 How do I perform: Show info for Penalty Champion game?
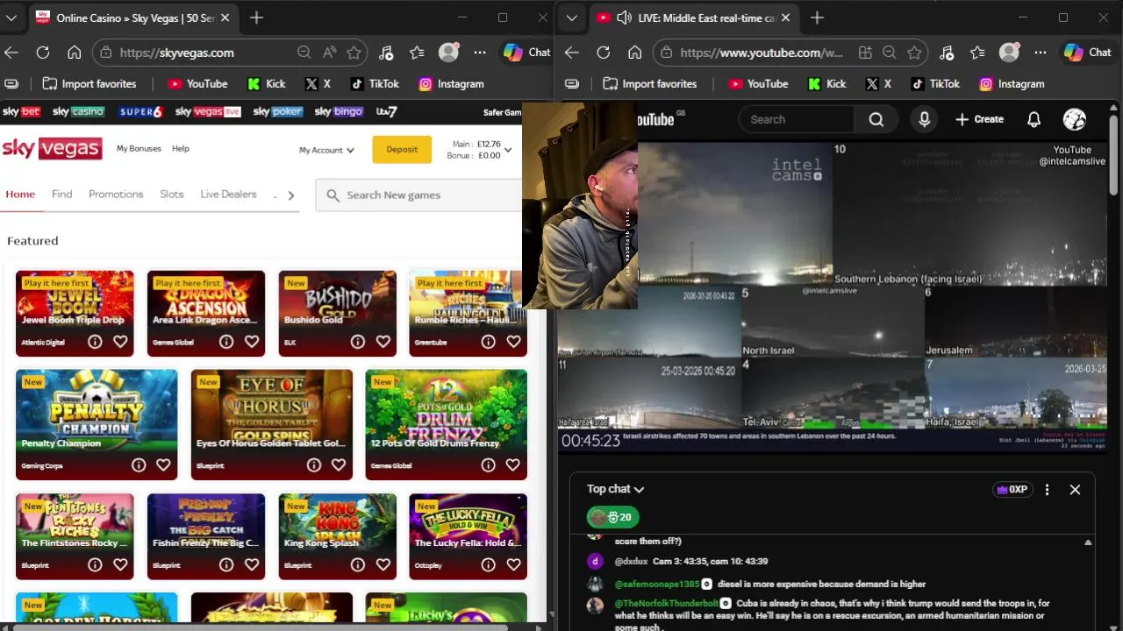139,465
